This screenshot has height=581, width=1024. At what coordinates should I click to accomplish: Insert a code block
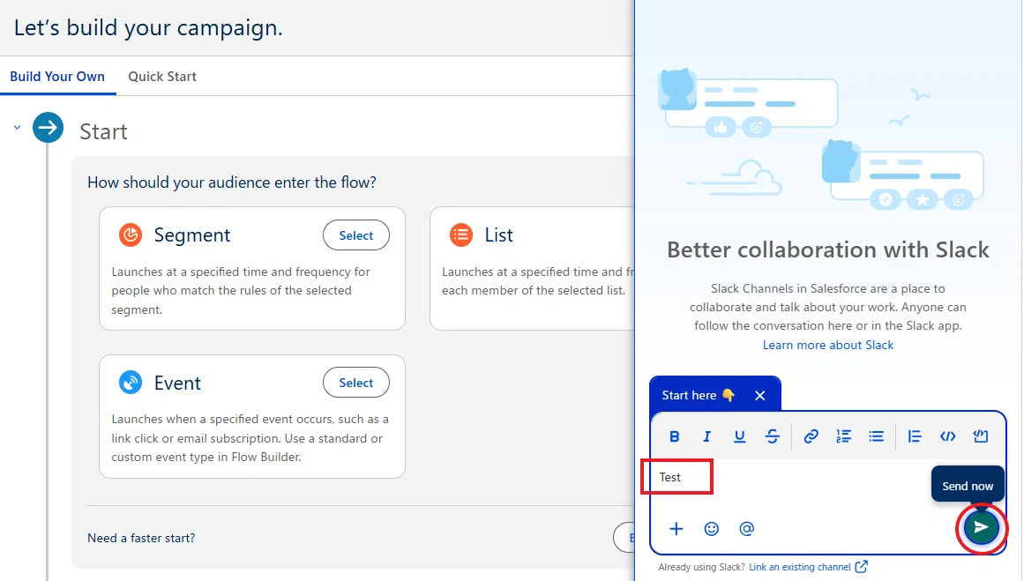tap(980, 436)
